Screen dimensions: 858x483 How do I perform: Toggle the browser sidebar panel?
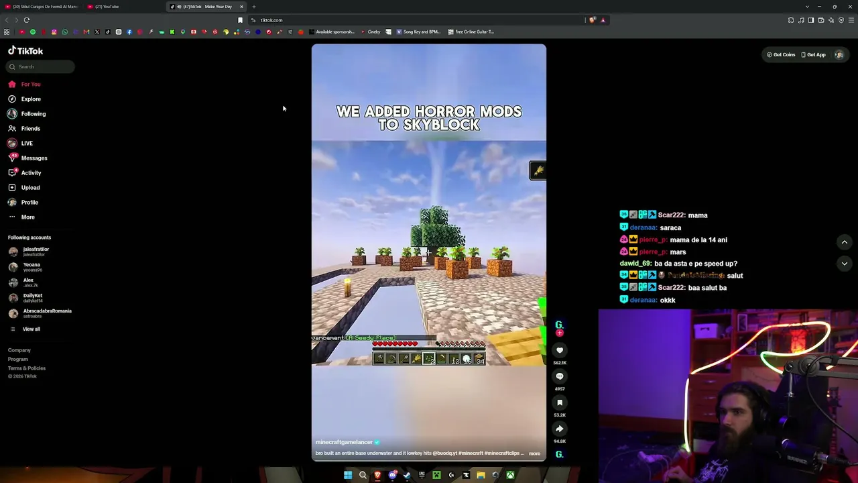pyautogui.click(x=811, y=20)
